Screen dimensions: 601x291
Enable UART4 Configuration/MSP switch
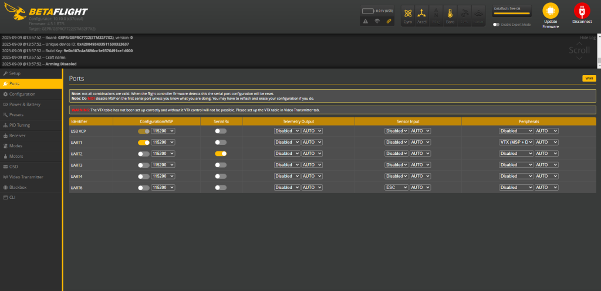pyautogui.click(x=144, y=177)
